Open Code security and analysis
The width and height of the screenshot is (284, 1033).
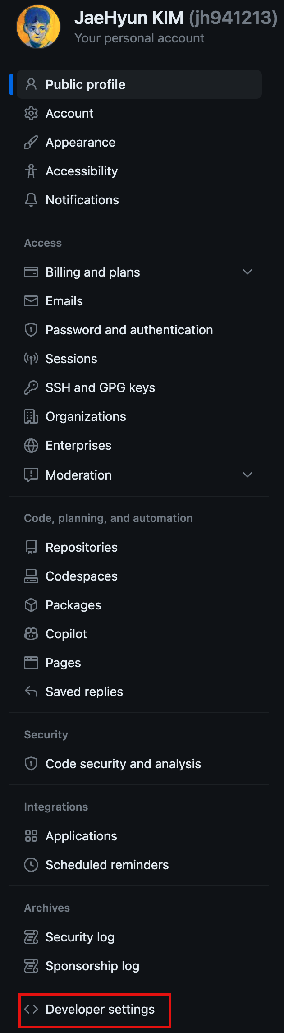pos(123,764)
